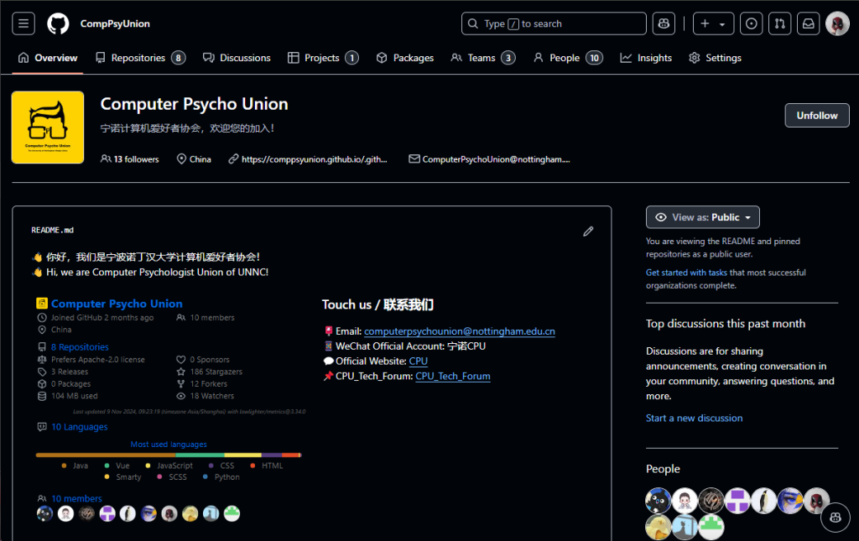Viewport: 859px width, 541px height.
Task: Click the organization yellow logo avatar
Action: (x=48, y=127)
